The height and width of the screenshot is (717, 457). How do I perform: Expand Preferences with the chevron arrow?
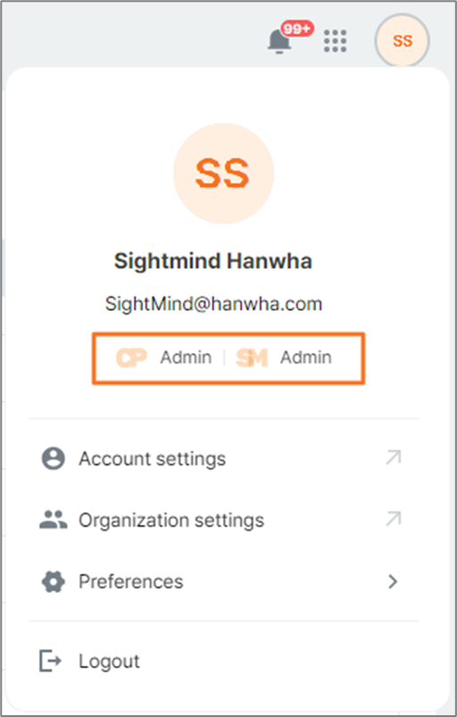(x=393, y=581)
